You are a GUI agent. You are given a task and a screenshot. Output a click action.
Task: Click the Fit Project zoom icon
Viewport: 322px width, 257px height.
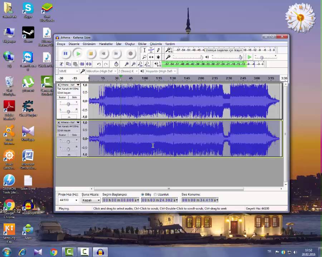[x=147, y=64]
